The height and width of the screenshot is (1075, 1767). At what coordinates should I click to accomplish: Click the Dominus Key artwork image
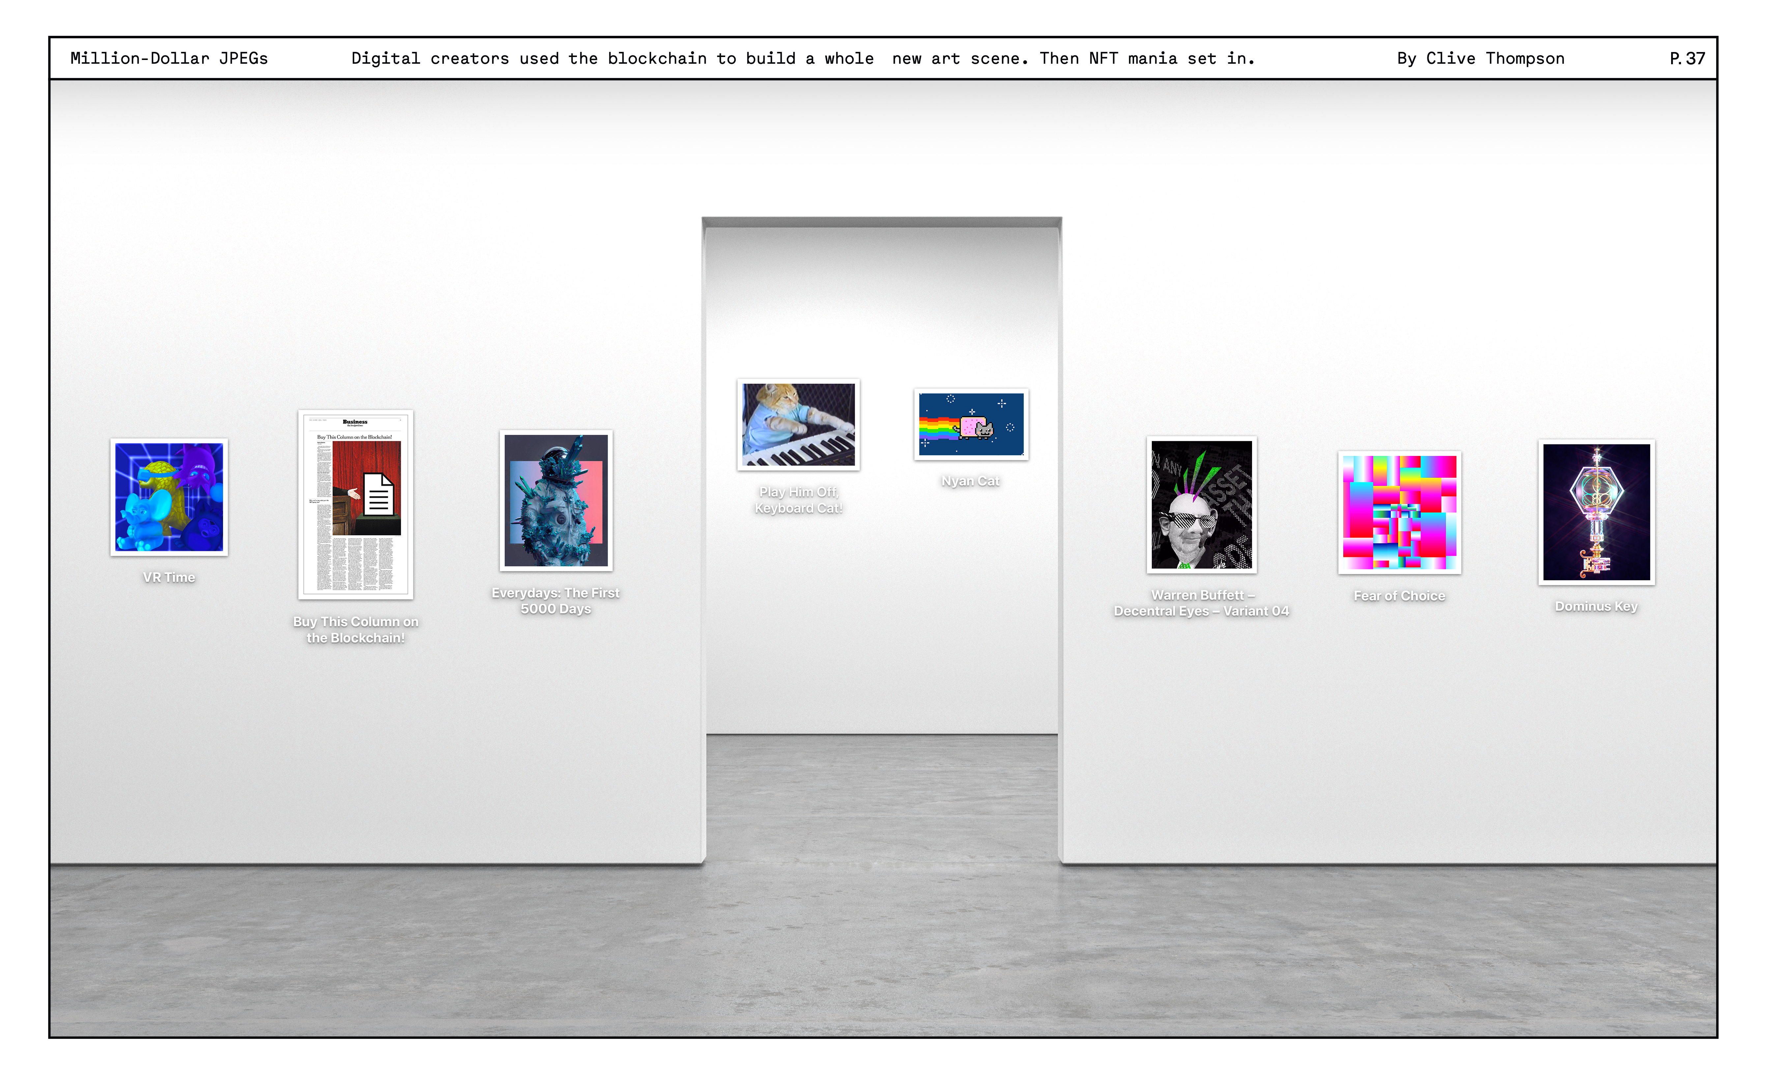point(1596,512)
